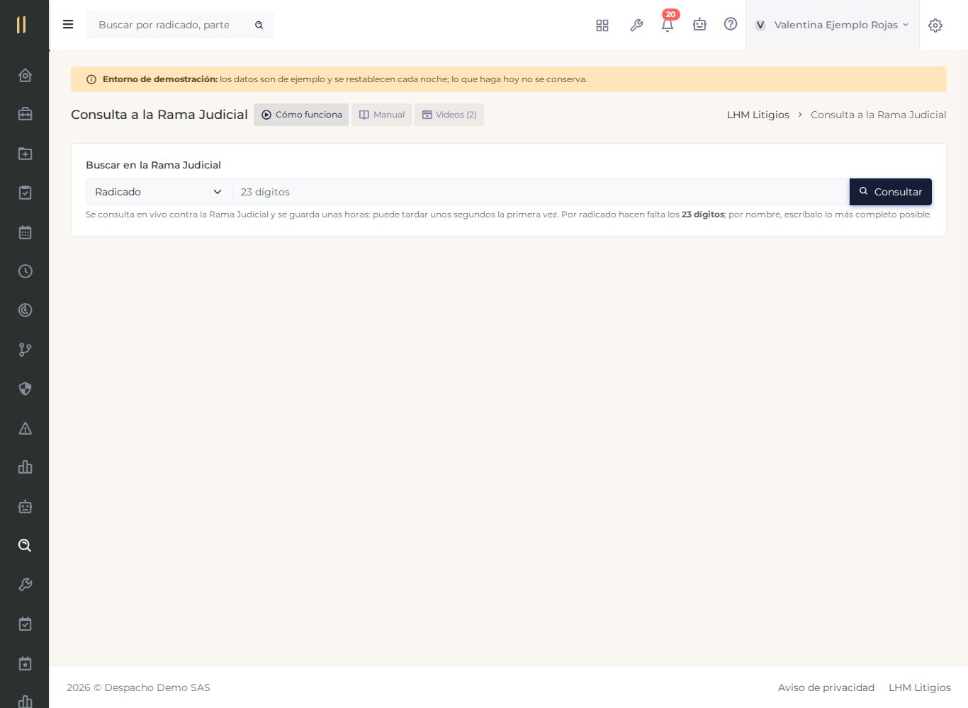Go to home icon in sidebar
Viewport: 968px width, 708px height.
point(25,75)
